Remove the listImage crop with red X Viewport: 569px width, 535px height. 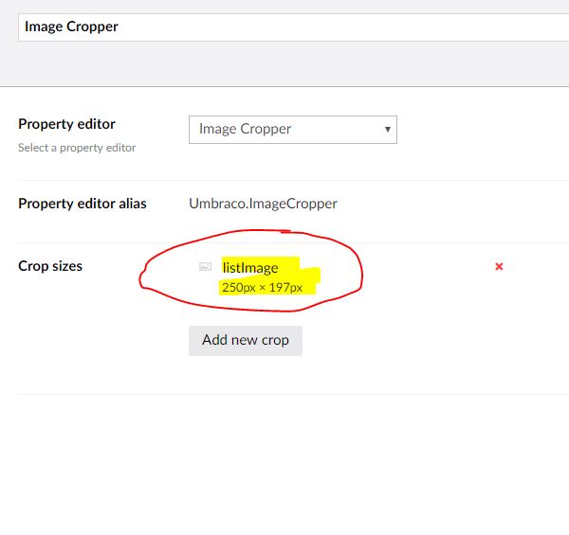[x=499, y=267]
